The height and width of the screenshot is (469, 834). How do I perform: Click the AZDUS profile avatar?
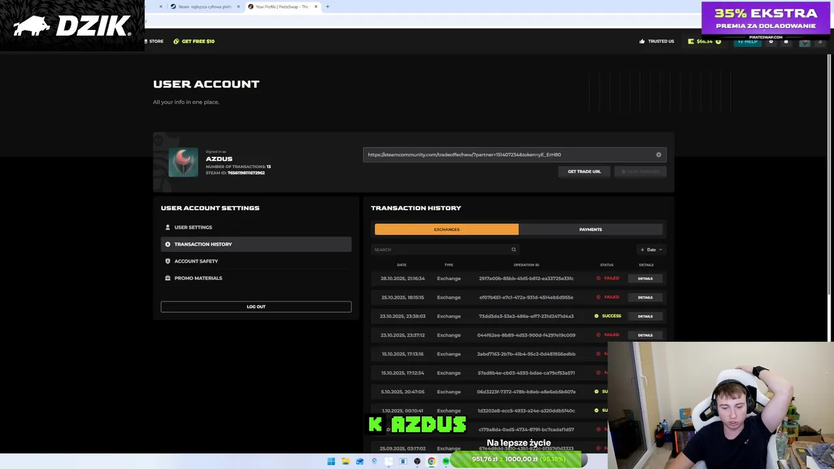coord(183,163)
